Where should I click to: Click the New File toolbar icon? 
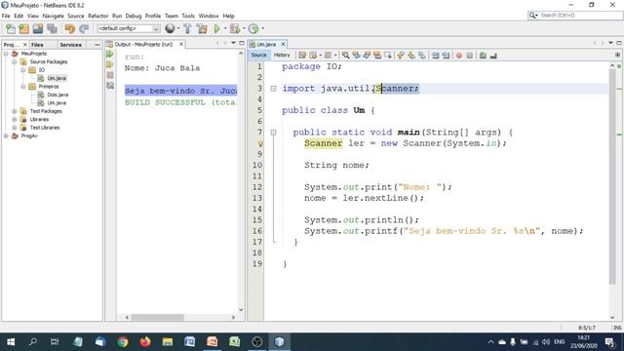11,28
